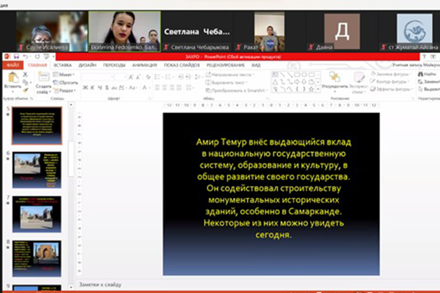Click the Save icon in quick access toolbar
Image resolution: width=440 pixels, height=293 pixels.
tap(17, 57)
